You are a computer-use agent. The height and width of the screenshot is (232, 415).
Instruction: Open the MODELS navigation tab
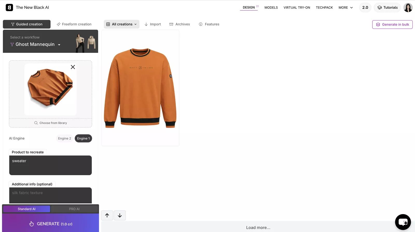(271, 8)
